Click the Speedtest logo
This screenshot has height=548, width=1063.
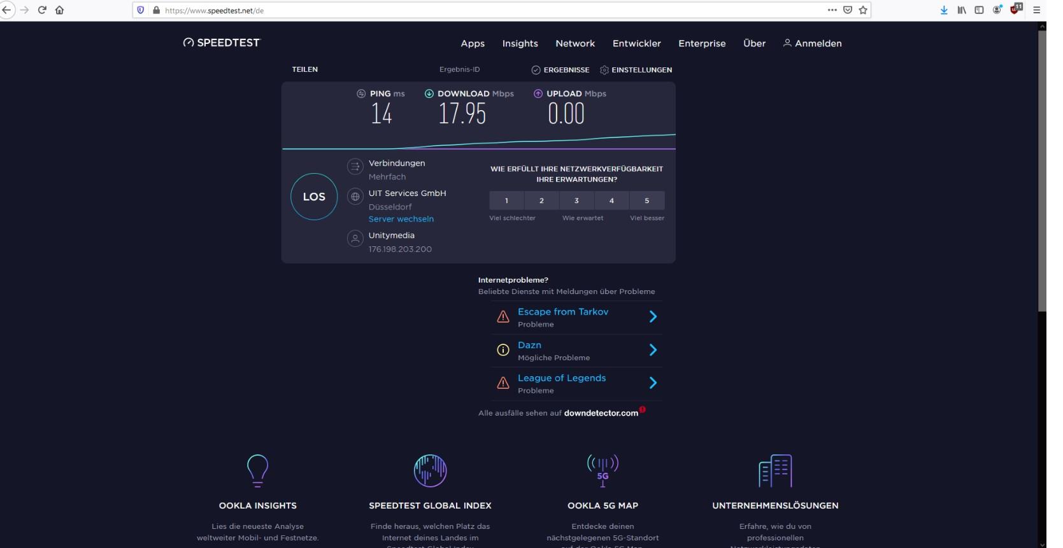click(222, 43)
